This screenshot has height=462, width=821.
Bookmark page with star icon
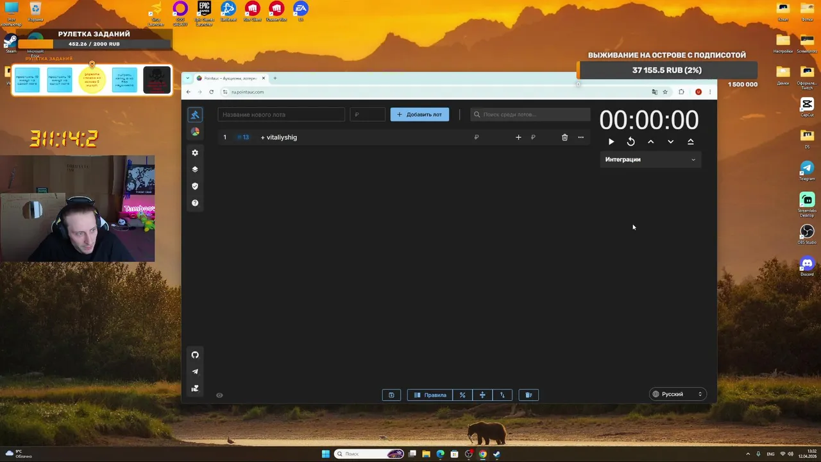(x=665, y=92)
